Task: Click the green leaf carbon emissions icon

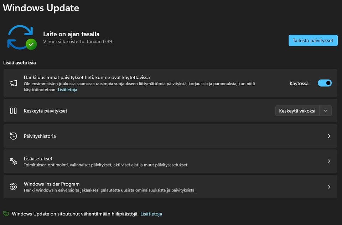Action: point(6,214)
